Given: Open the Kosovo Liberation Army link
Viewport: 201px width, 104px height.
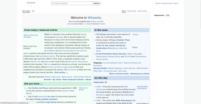Looking at the screenshot, I should (x=112, y=49).
